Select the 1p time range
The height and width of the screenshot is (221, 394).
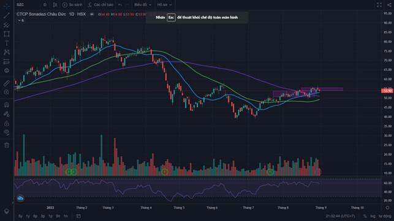point(50,216)
